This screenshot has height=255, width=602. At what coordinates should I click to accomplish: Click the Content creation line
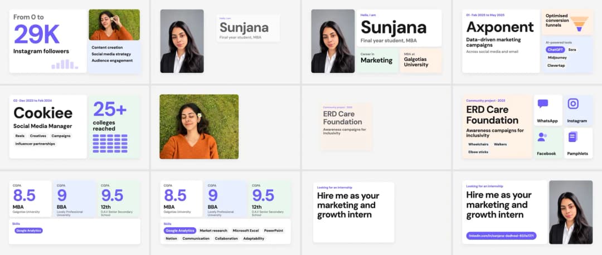(x=107, y=47)
